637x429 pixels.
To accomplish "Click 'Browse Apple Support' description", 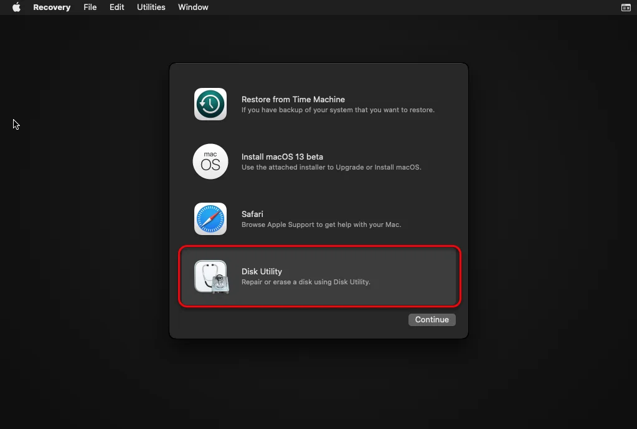I will click(321, 224).
